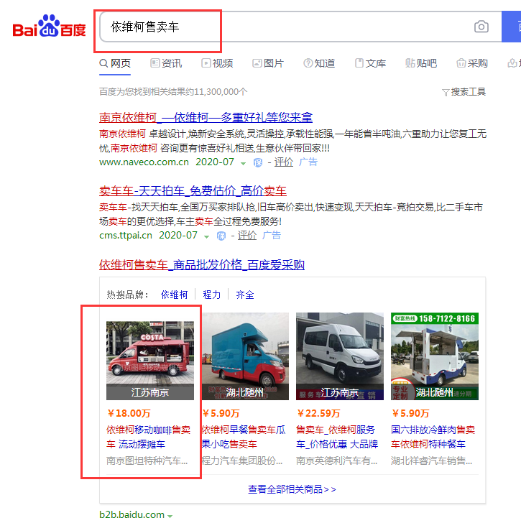Open the 贴吧 tab

point(421,63)
